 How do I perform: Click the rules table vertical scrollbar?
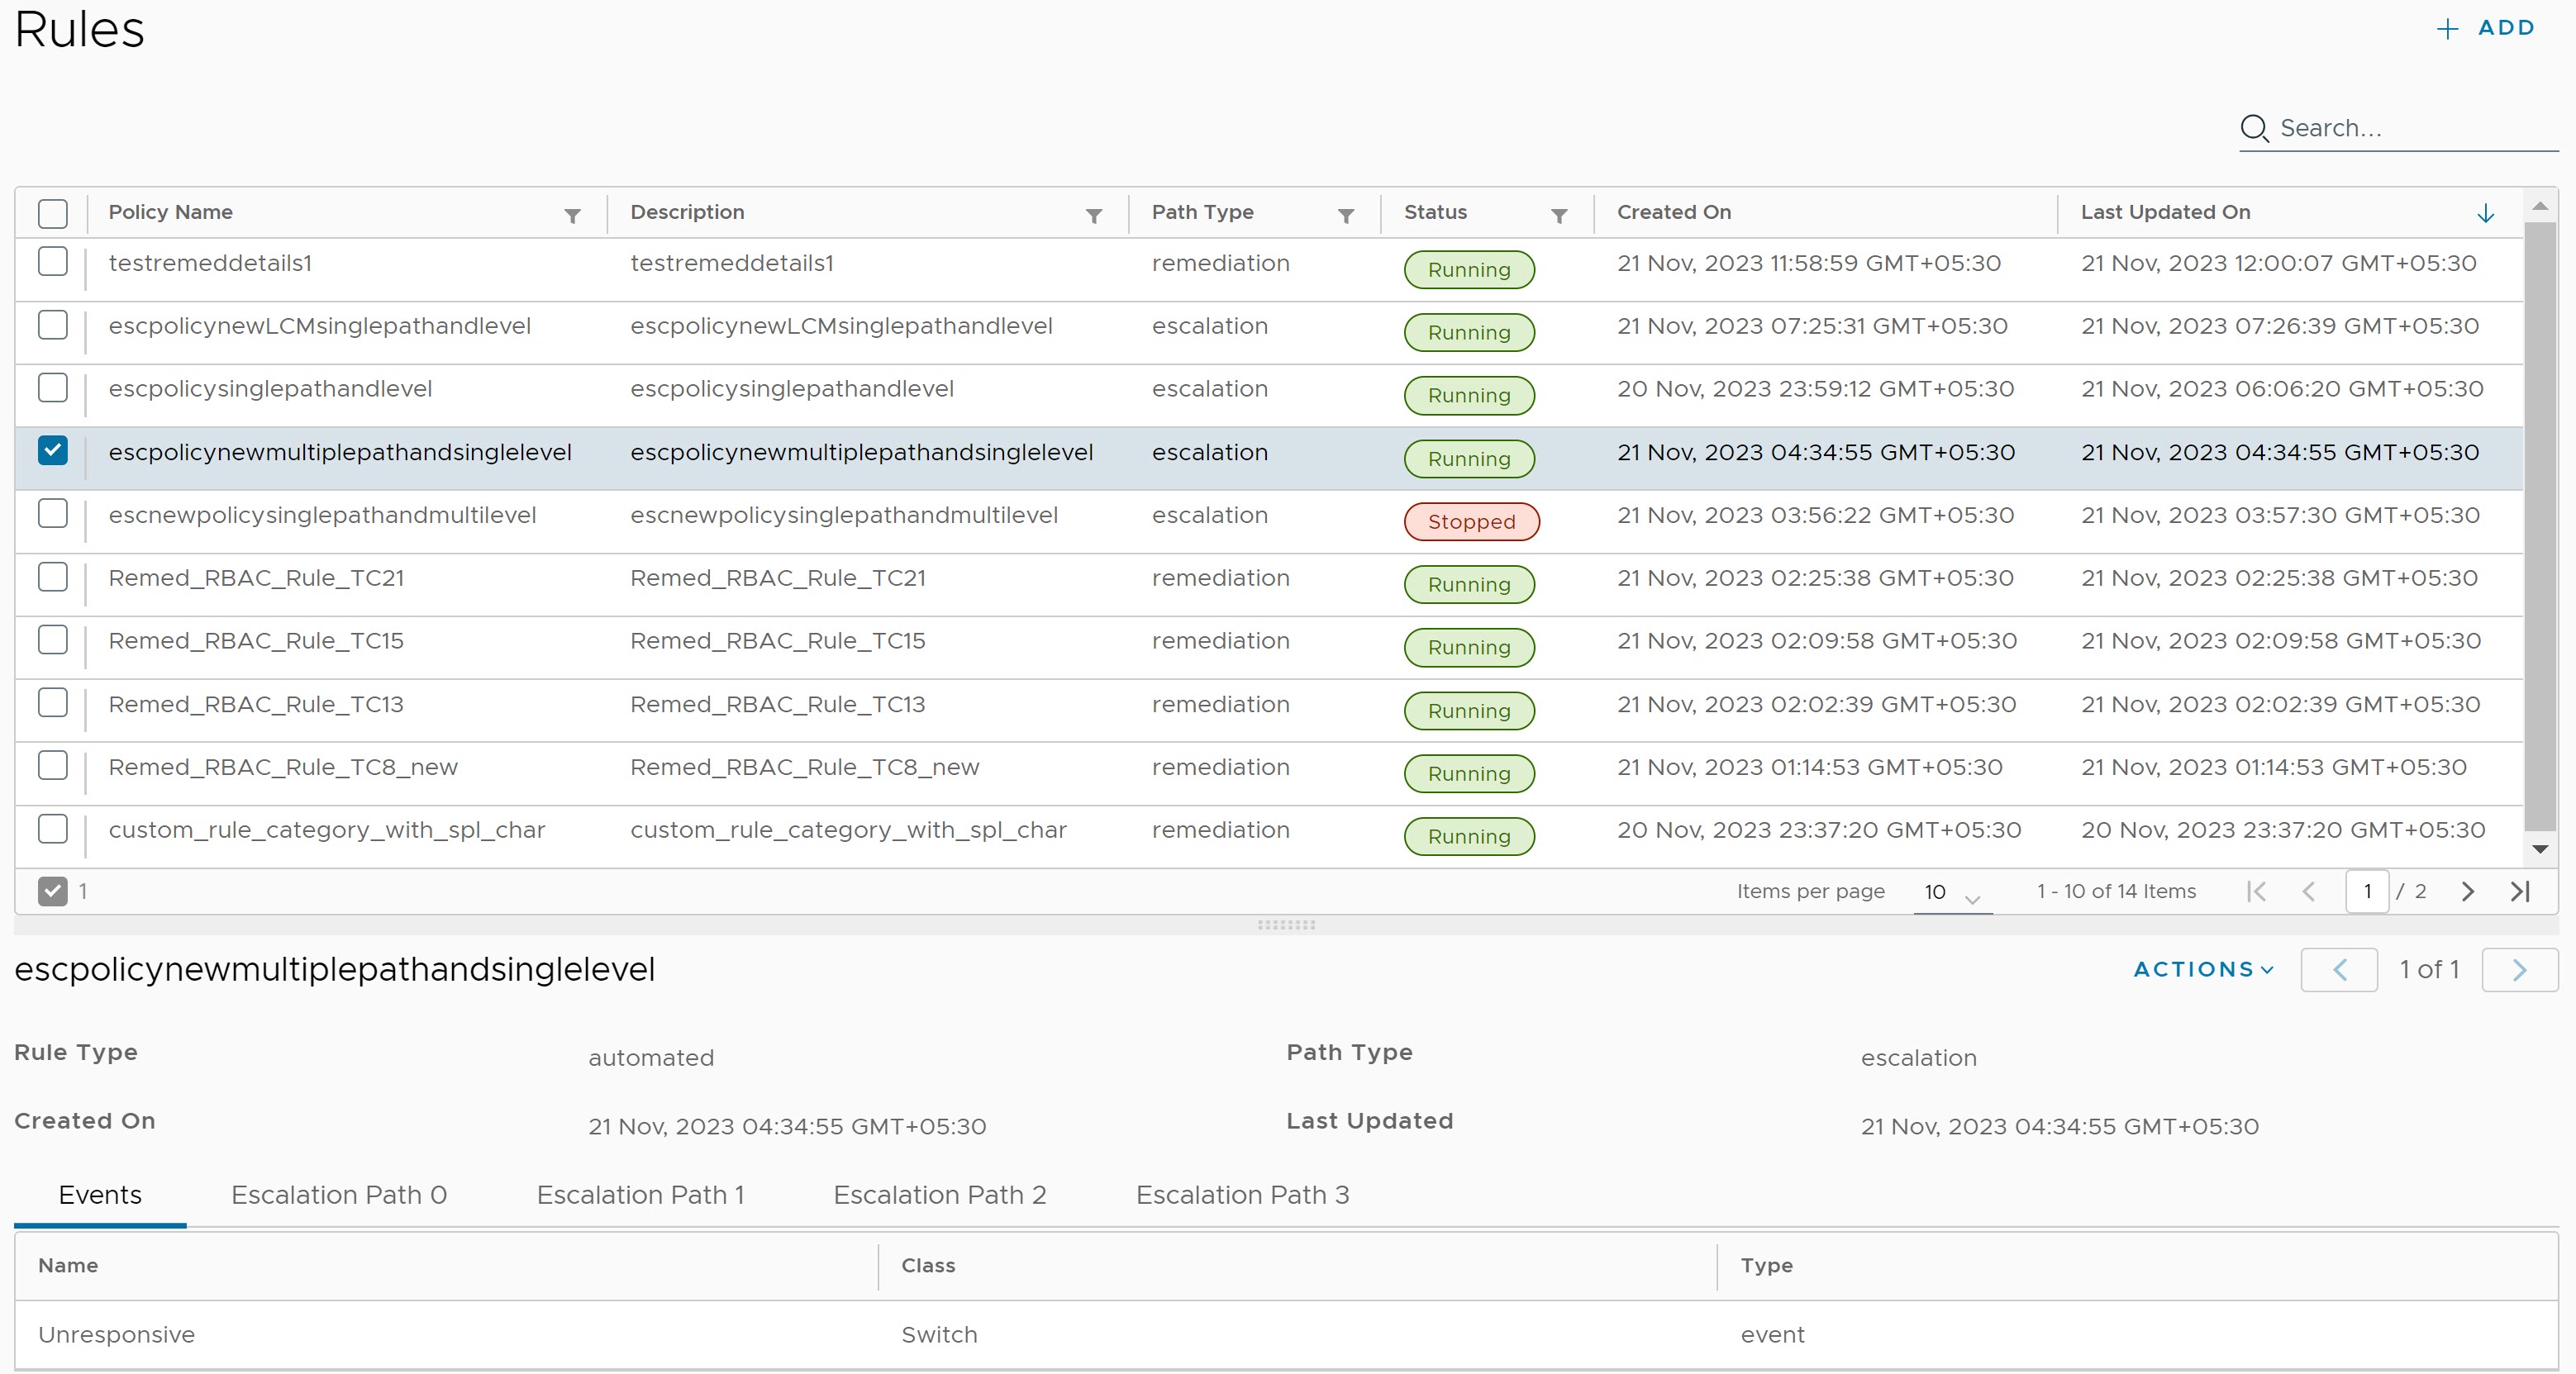coord(2539,527)
